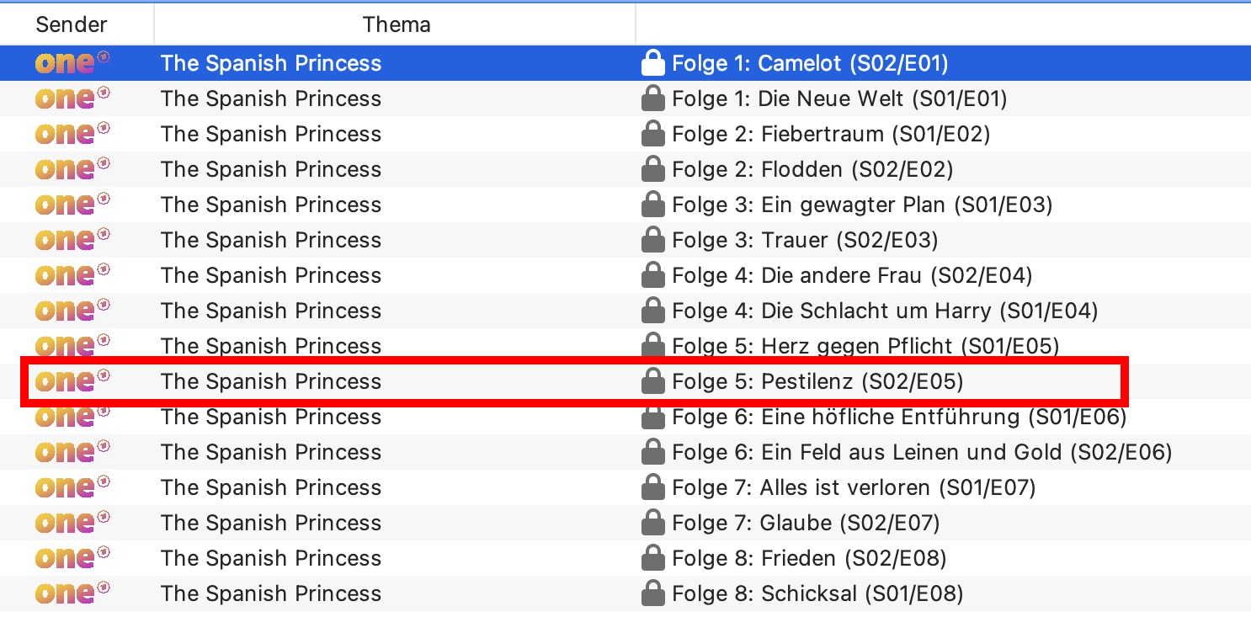Viewport: 1251px width, 633px height.
Task: Sort list by Thema column header
Action: click(395, 24)
